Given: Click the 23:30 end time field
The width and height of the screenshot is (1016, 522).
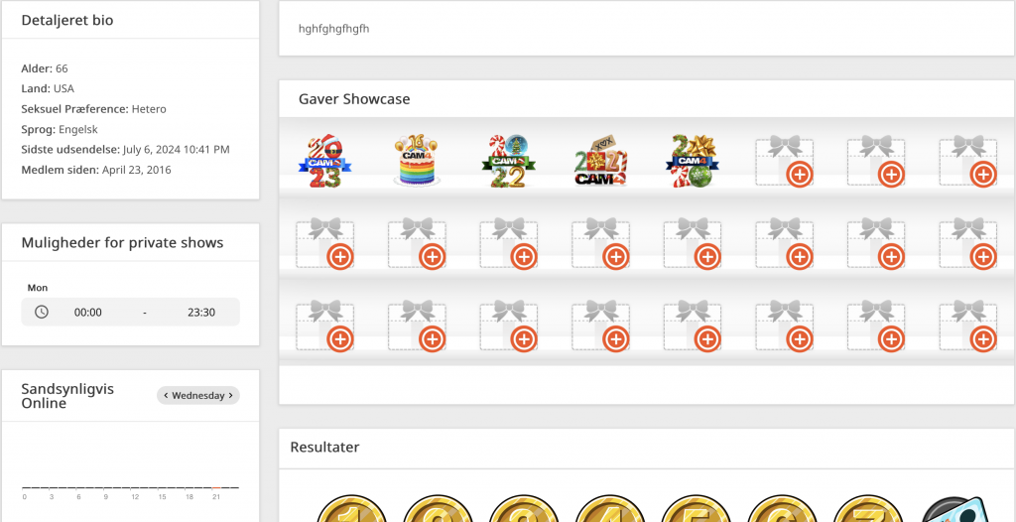Looking at the screenshot, I should [x=201, y=312].
